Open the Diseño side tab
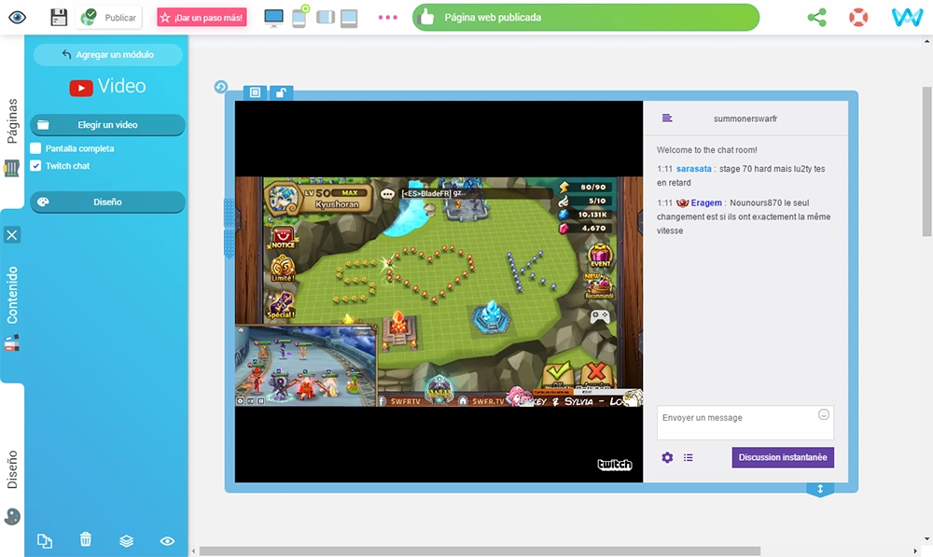 pyautogui.click(x=12, y=469)
